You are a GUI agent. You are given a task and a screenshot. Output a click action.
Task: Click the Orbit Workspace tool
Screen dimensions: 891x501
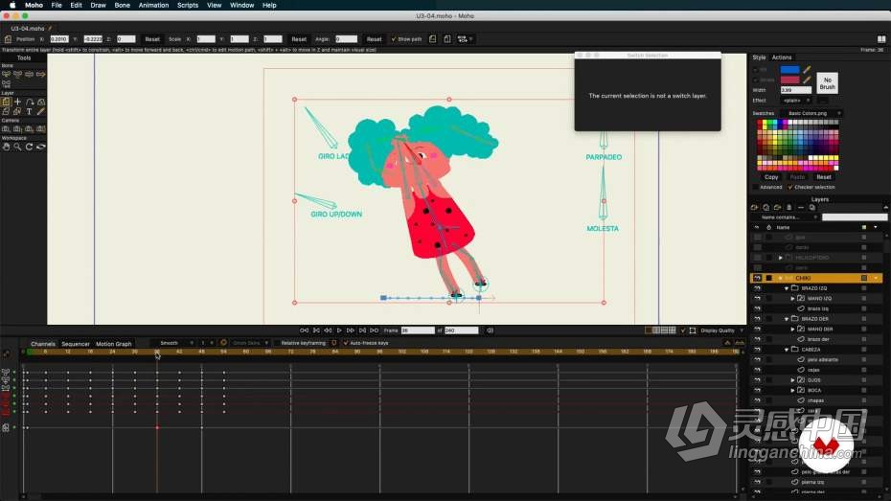(x=41, y=148)
